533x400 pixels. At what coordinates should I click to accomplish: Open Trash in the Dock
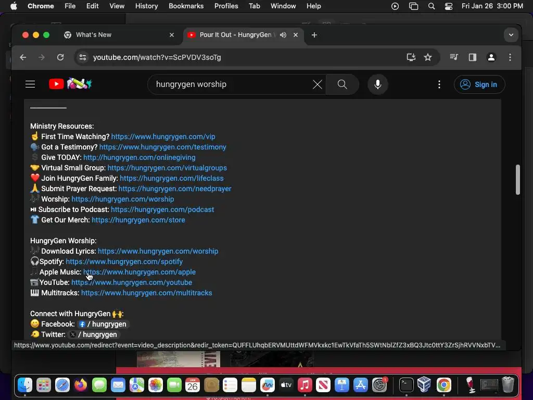point(508,385)
